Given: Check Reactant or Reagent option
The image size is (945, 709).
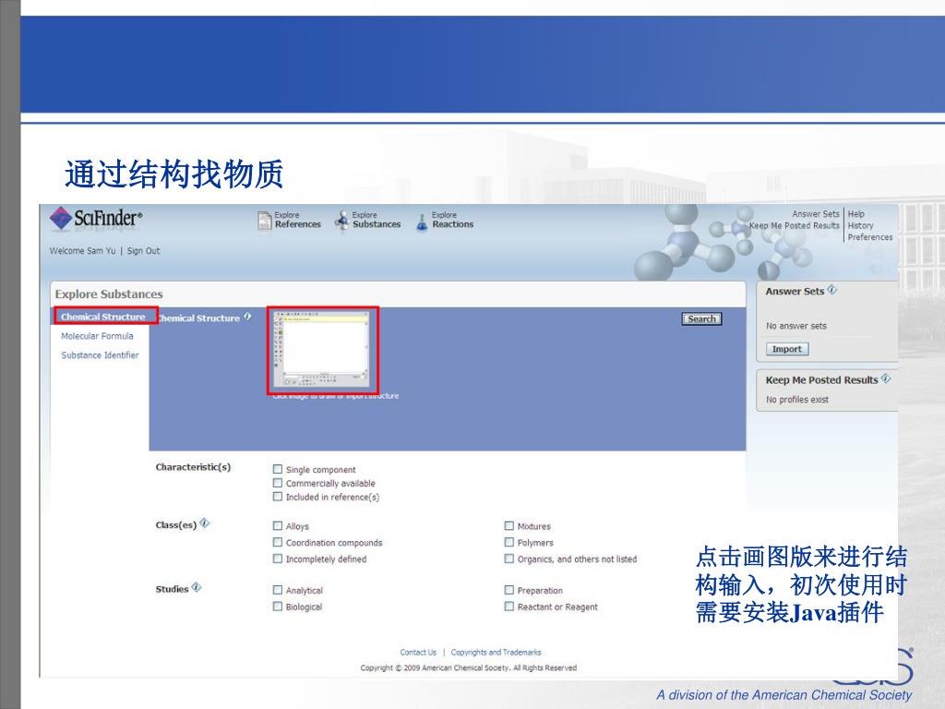Looking at the screenshot, I should coord(509,607).
